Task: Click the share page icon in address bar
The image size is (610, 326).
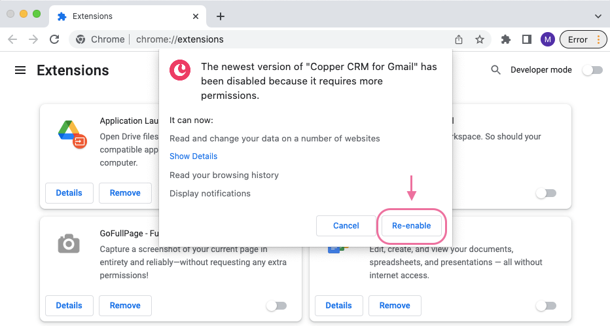Action: pos(459,39)
